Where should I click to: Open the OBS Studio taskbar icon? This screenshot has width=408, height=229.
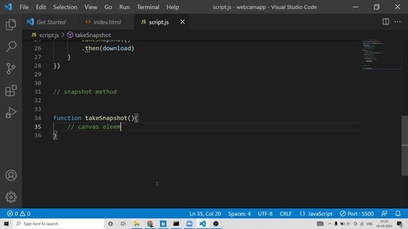coord(215,223)
